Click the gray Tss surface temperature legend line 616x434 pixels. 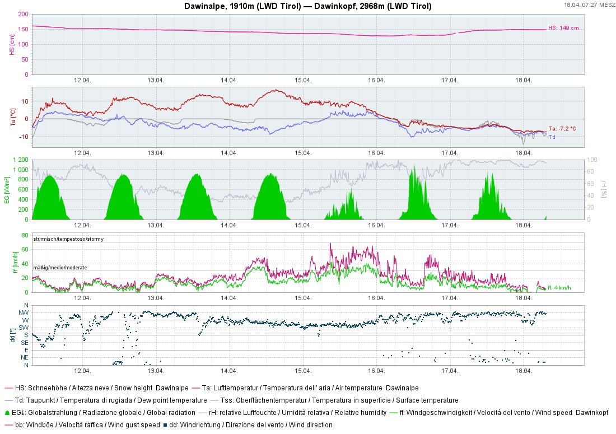(214, 400)
